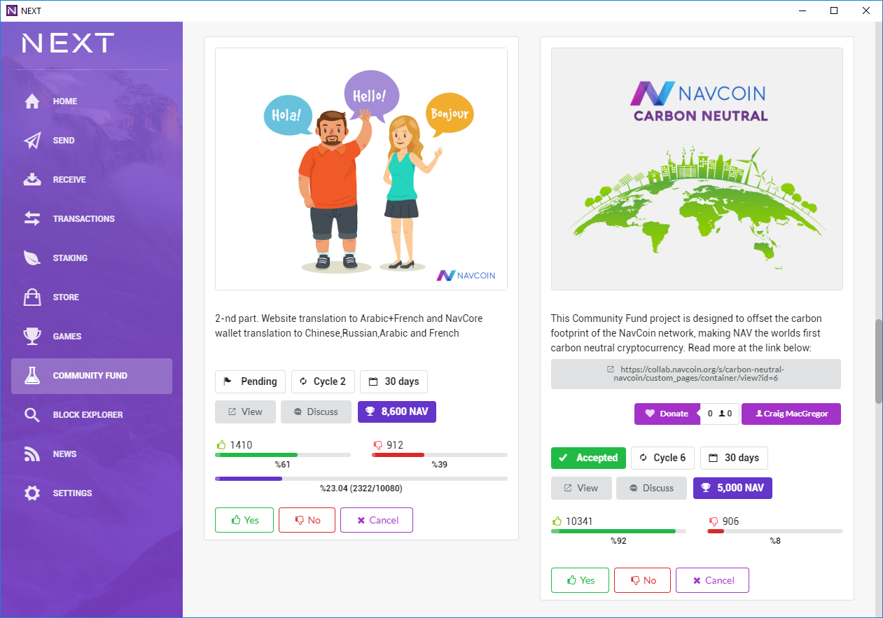Go to Settings via sidebar label
The height and width of the screenshot is (618, 883).
coord(72,493)
